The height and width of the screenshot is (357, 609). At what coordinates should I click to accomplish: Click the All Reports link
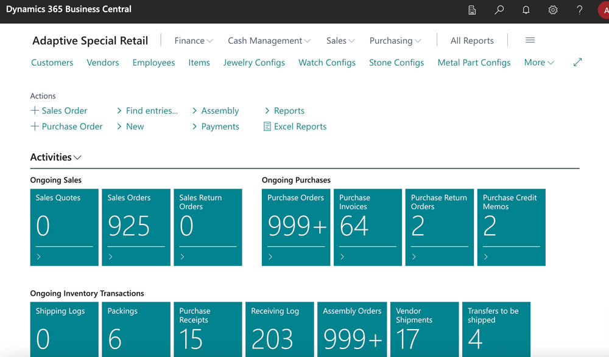pos(472,41)
